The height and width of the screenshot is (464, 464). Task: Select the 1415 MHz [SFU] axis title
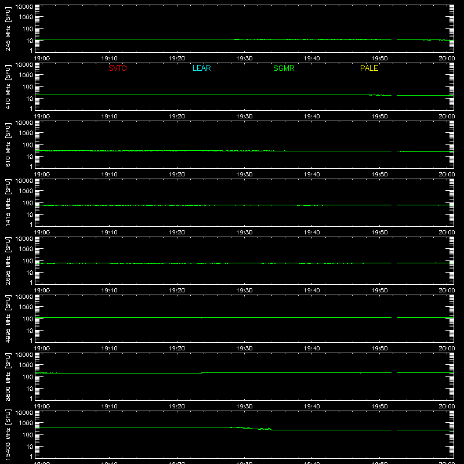[8, 202]
